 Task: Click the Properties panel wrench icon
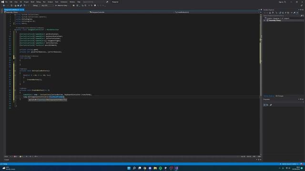[x=271, y=105]
